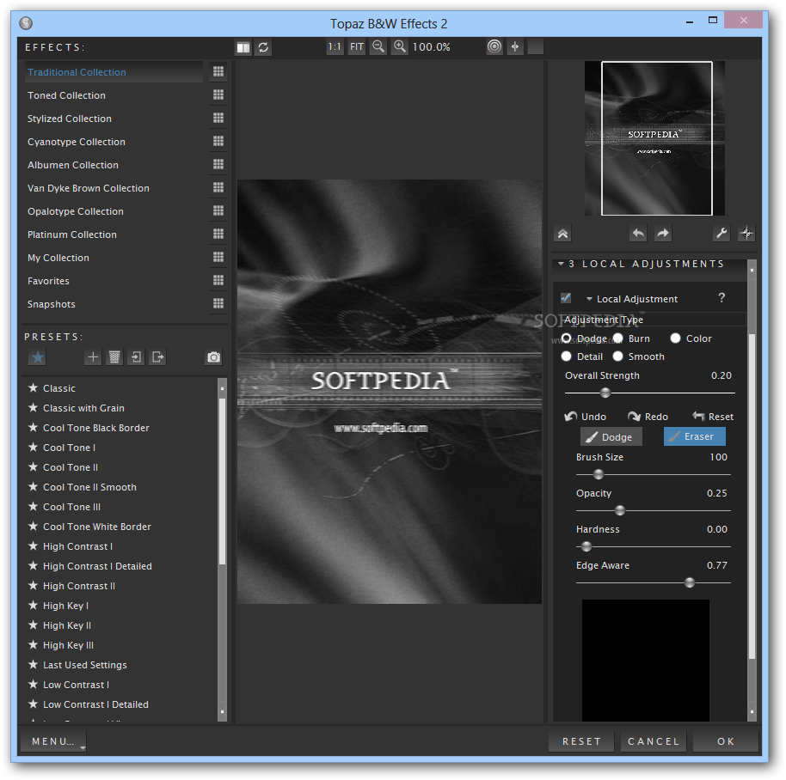Click Reset in Local Adjustment panel

coord(713,417)
